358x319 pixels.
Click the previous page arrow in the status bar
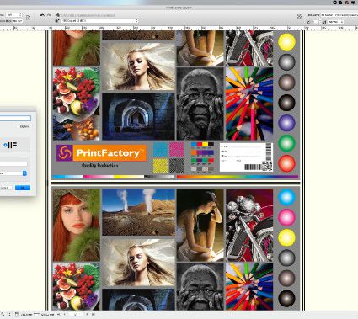(65, 315)
